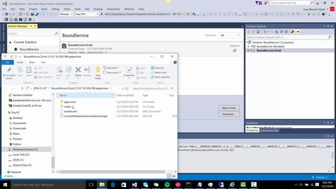Viewport: 336px width, 189px height.
Task: Close the Archive Manager tab
Action: (35, 26)
